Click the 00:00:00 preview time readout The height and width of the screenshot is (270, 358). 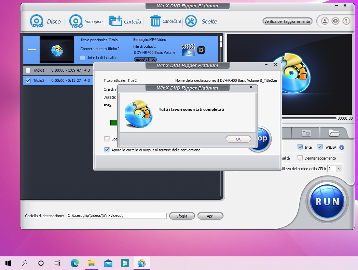(345, 118)
